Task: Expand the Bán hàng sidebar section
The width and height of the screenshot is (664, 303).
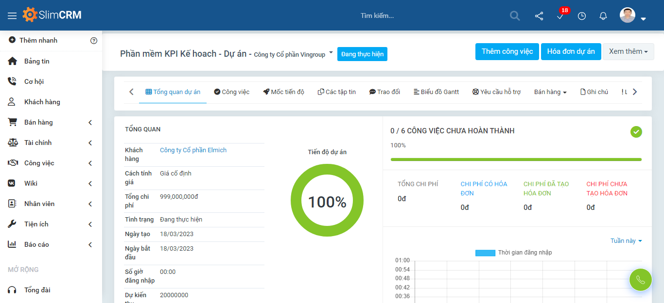Action: (39, 122)
